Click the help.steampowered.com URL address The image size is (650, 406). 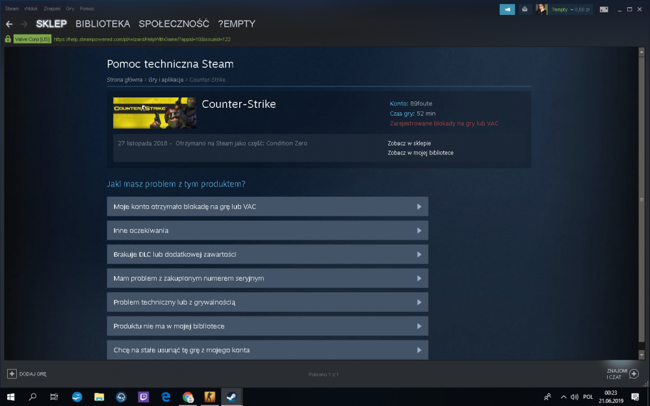click(142, 40)
